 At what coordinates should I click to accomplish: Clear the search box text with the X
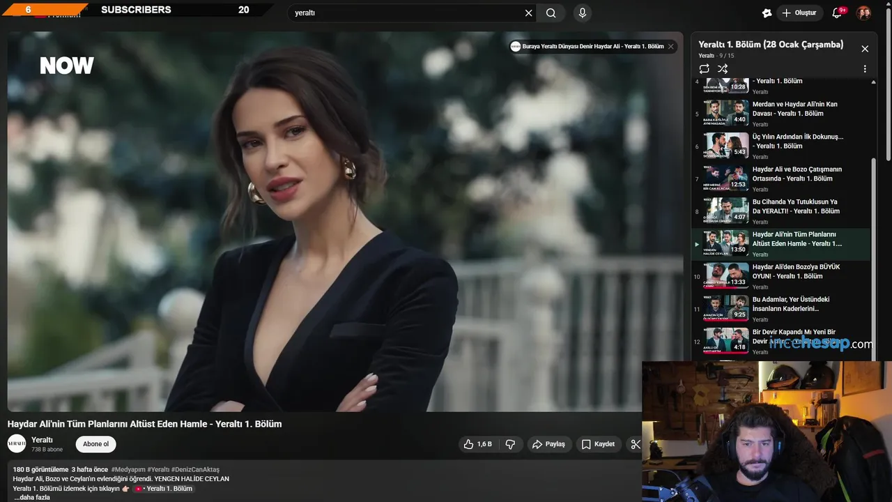(x=528, y=13)
